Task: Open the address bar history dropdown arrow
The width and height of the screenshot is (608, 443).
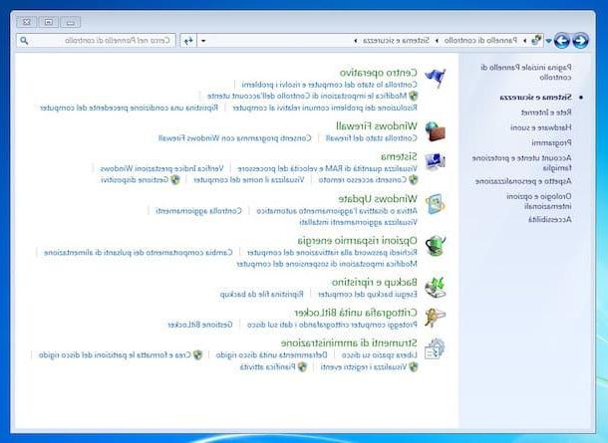Action: click(x=203, y=40)
